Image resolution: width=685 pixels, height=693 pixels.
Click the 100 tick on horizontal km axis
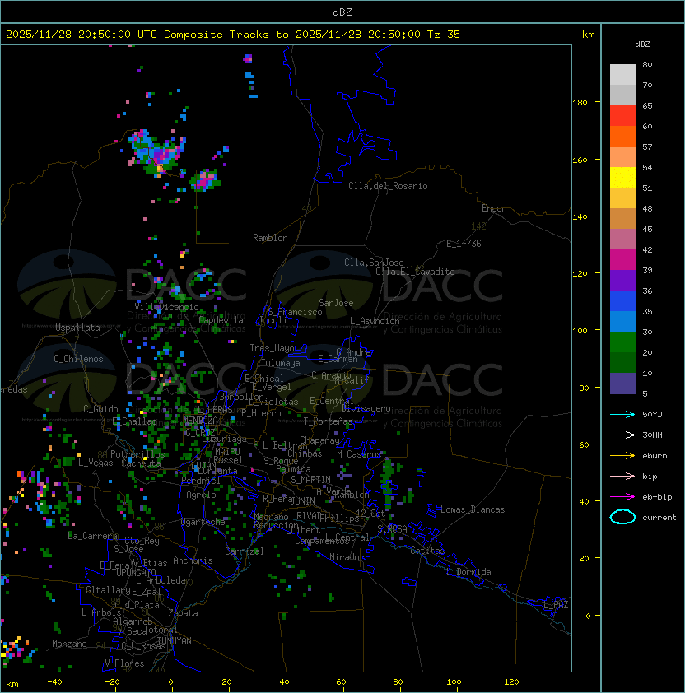coord(454,682)
